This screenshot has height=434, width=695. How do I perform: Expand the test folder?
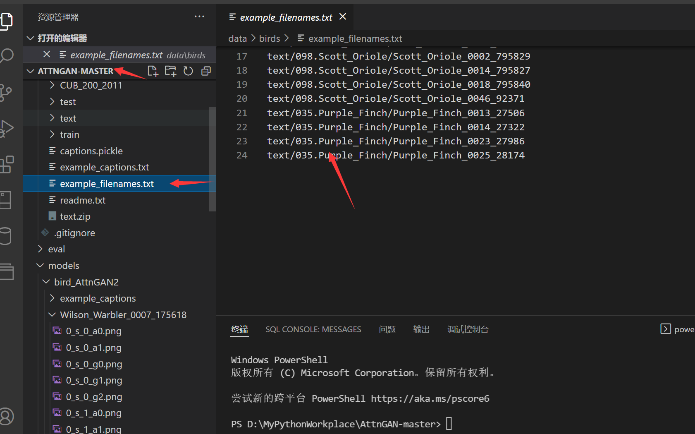[52, 102]
